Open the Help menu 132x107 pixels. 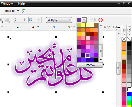point(21,3)
